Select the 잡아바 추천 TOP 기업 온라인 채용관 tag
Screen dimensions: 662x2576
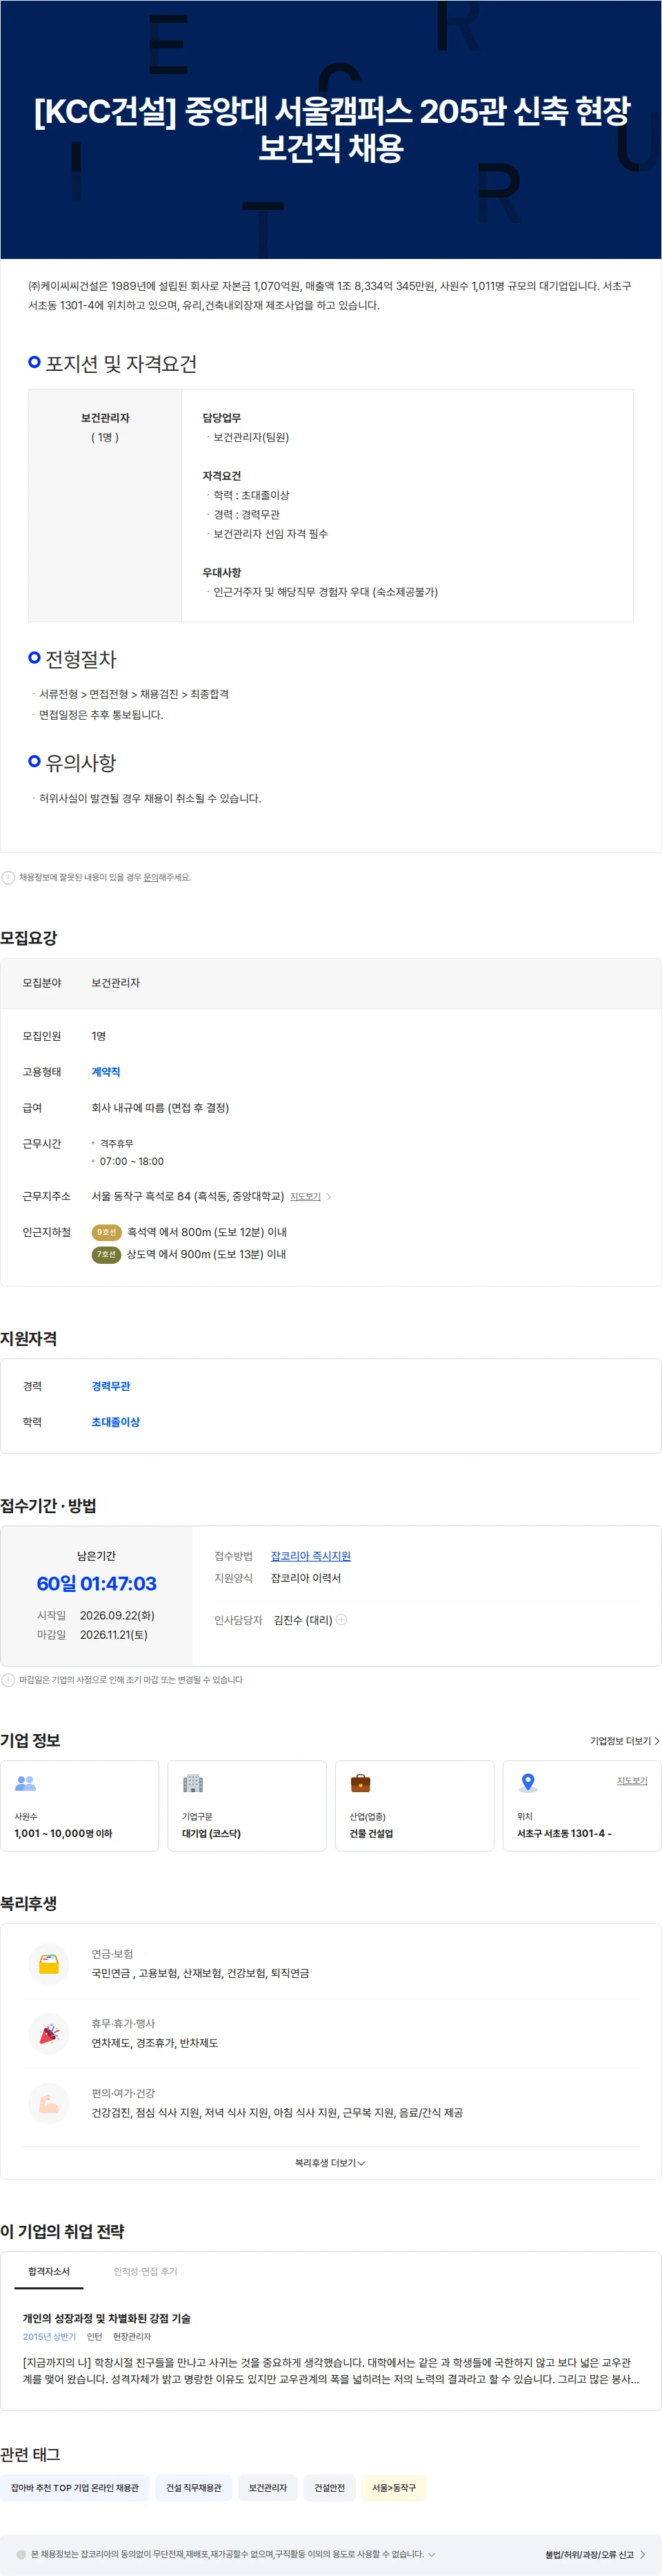coord(75,2488)
